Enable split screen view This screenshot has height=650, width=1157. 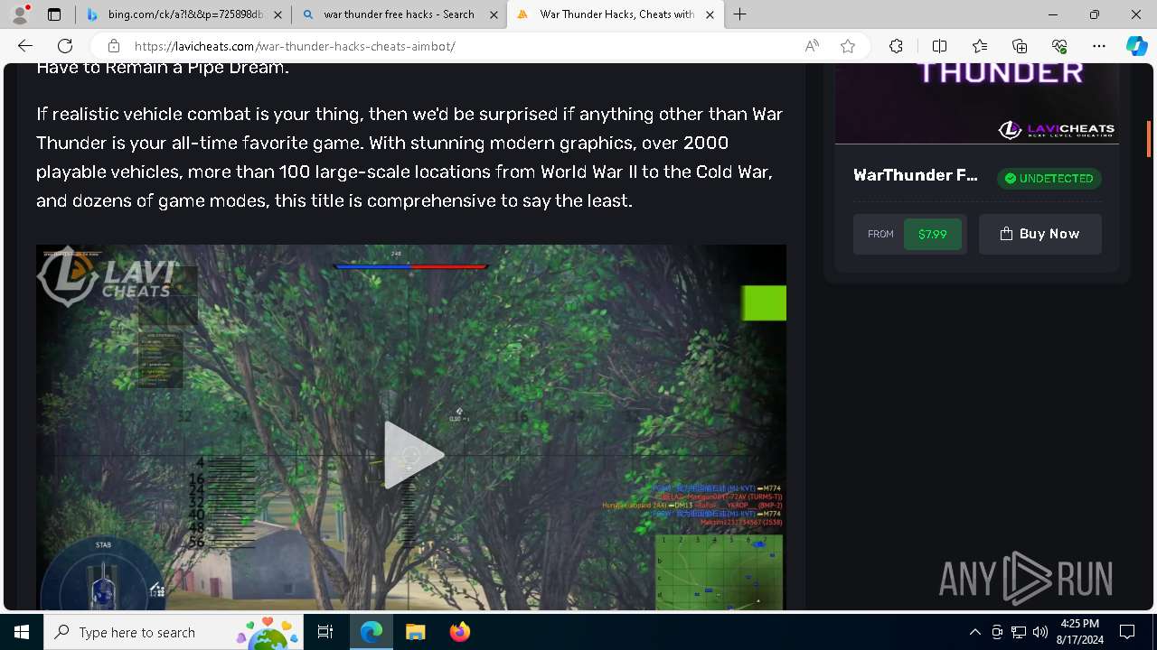click(939, 46)
